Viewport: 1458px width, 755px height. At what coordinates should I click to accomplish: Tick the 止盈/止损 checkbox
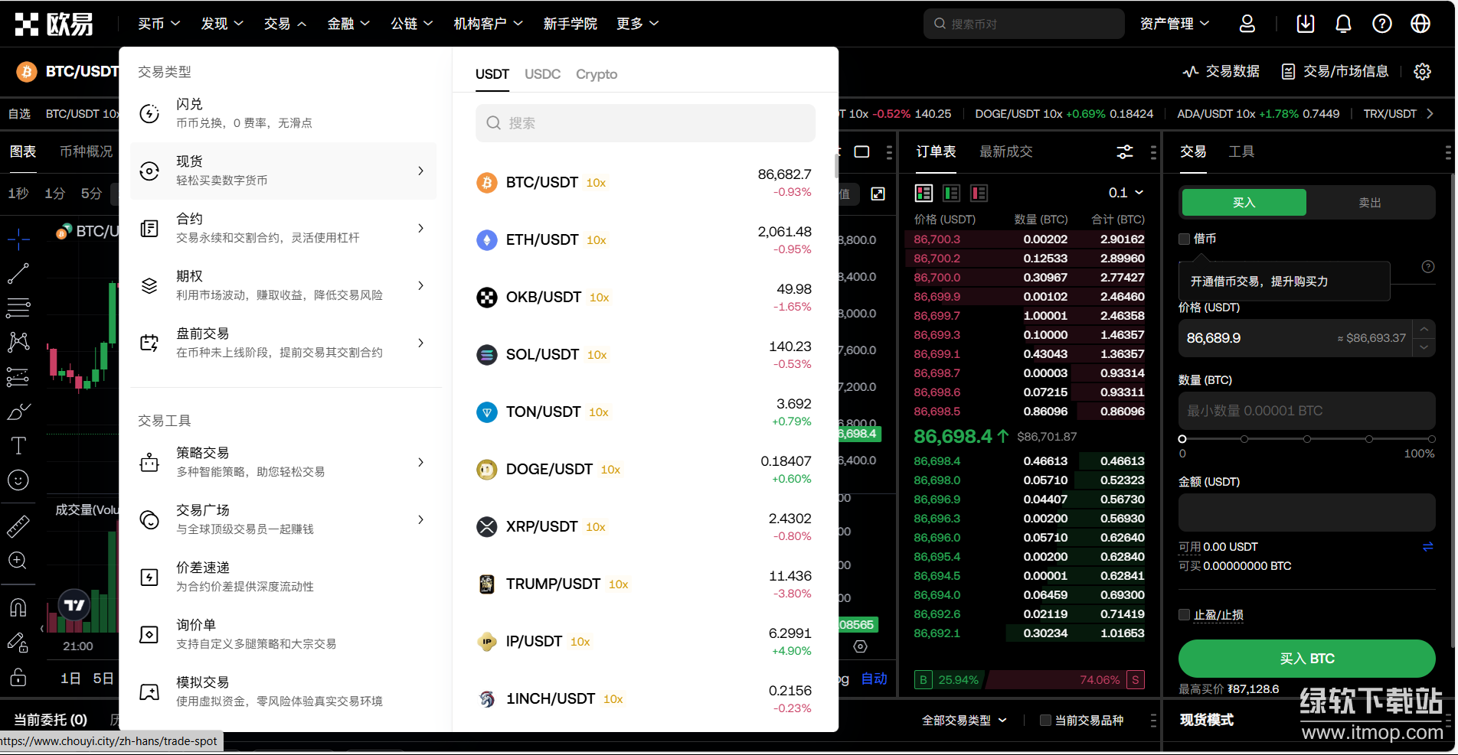point(1185,615)
